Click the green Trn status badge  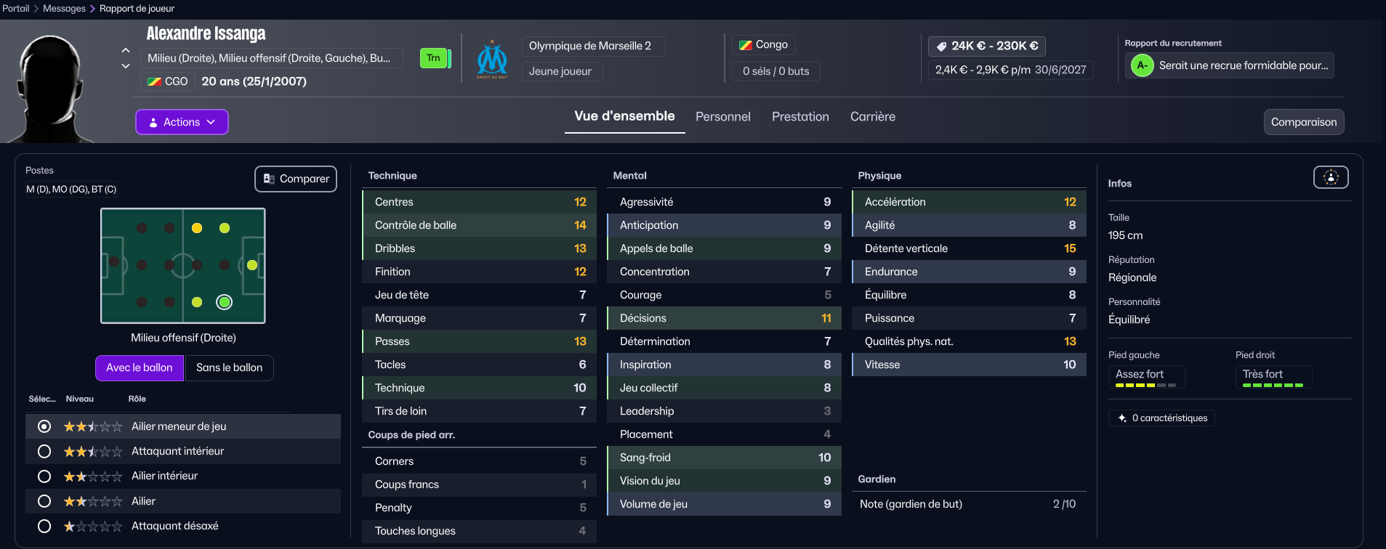434,58
